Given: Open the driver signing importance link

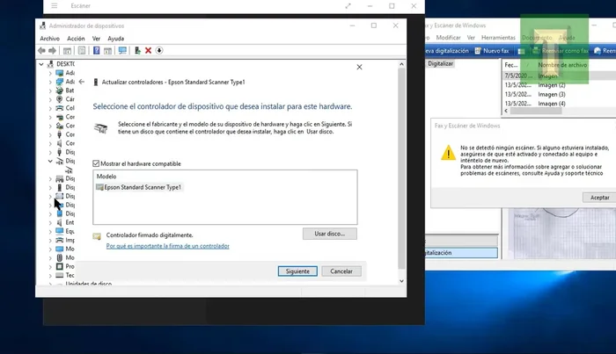Looking at the screenshot, I should 168,246.
